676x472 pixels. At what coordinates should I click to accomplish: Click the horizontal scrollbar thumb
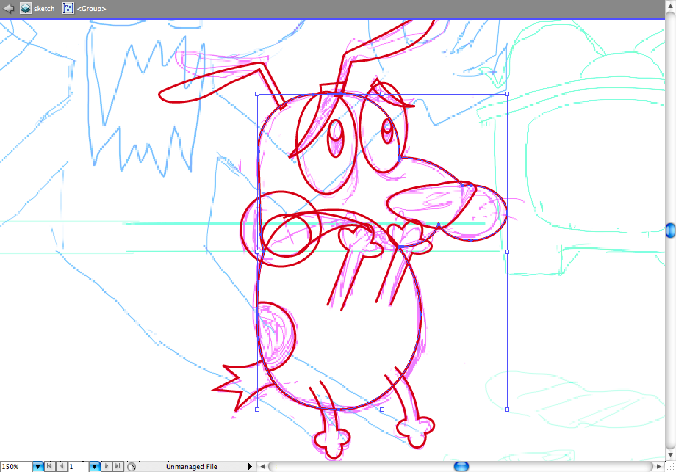click(x=461, y=466)
